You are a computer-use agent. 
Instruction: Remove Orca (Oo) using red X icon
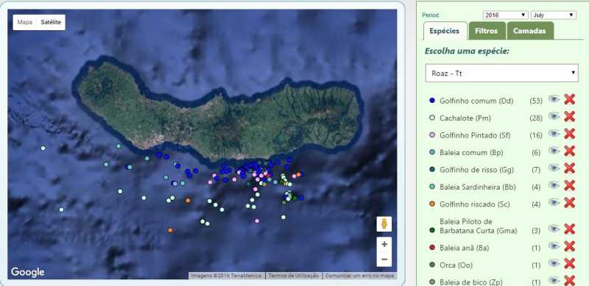coord(569,264)
